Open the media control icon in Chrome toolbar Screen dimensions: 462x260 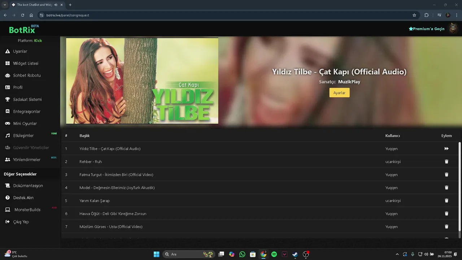[x=439, y=15]
